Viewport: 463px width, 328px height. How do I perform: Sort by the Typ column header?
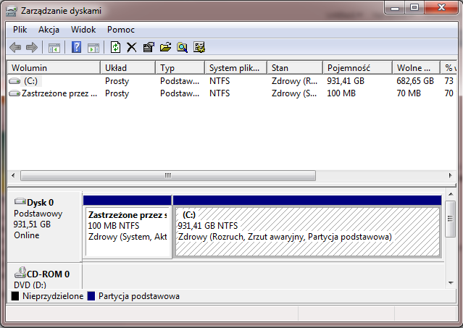[180, 68]
